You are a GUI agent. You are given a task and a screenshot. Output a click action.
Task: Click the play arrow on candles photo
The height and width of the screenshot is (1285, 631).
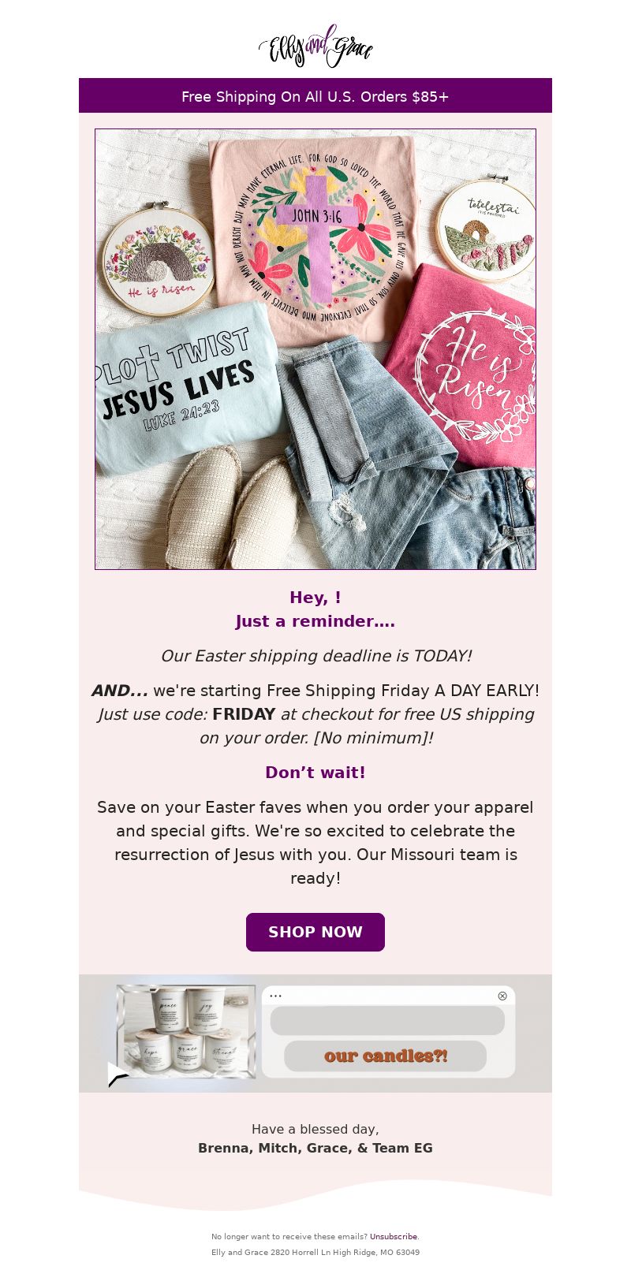(x=118, y=1074)
